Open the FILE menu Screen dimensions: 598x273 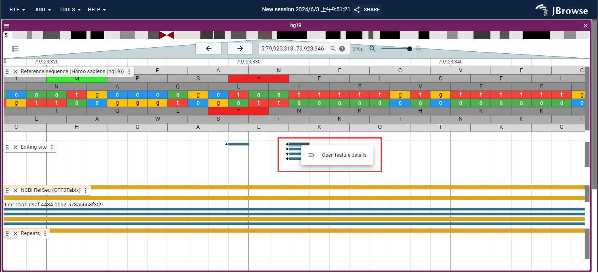click(17, 10)
